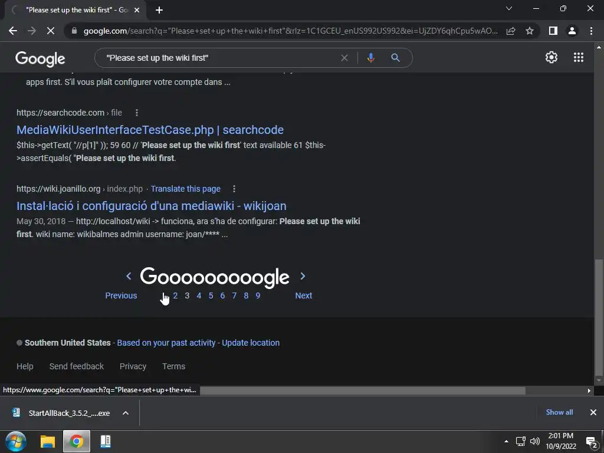Open Google quick settings gear
The height and width of the screenshot is (453, 604).
(x=552, y=57)
